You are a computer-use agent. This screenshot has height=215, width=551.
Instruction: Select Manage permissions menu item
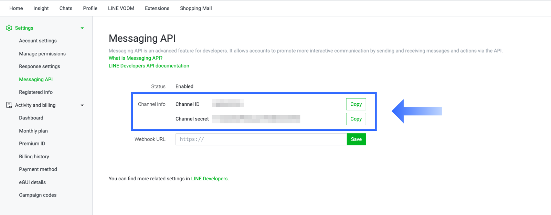pyautogui.click(x=42, y=54)
